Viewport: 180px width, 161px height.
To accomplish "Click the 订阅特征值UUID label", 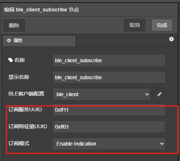I will (x=28, y=126).
